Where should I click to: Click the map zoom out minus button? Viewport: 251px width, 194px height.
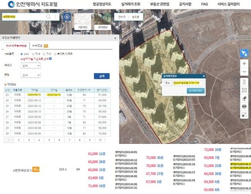click(x=244, y=72)
